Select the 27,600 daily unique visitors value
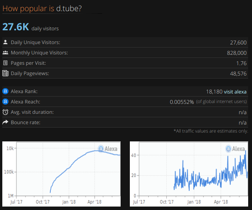Viewport: 252px width, 210px height. point(238,43)
